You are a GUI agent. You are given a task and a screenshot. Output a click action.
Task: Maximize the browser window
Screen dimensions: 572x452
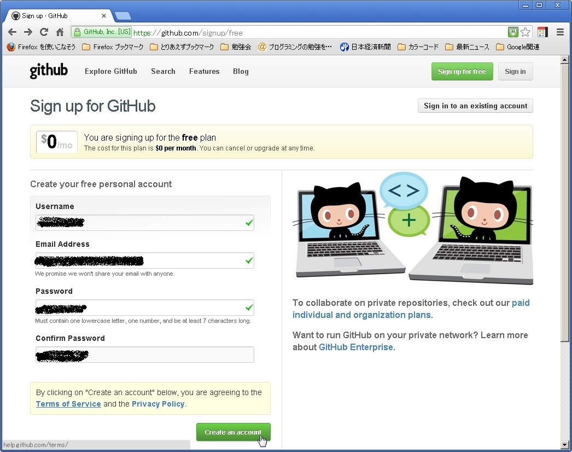(x=539, y=5)
